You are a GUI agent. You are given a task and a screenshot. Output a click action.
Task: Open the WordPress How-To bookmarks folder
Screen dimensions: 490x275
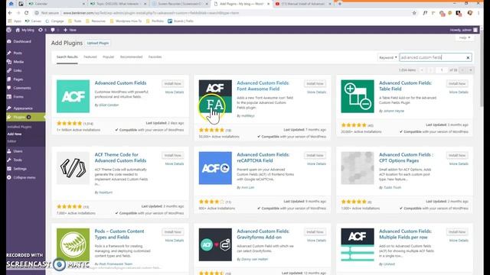[x=126, y=21]
